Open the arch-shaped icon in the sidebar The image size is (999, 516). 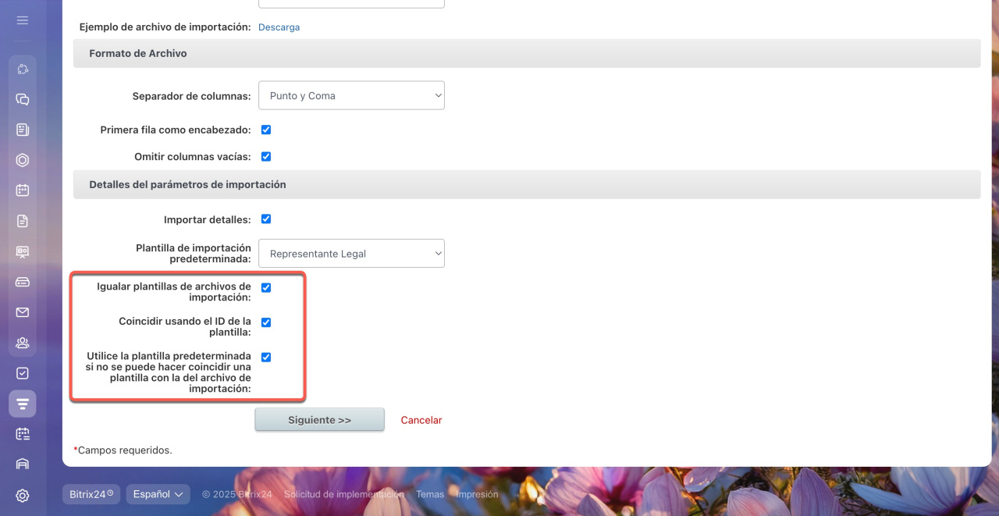coord(22,464)
